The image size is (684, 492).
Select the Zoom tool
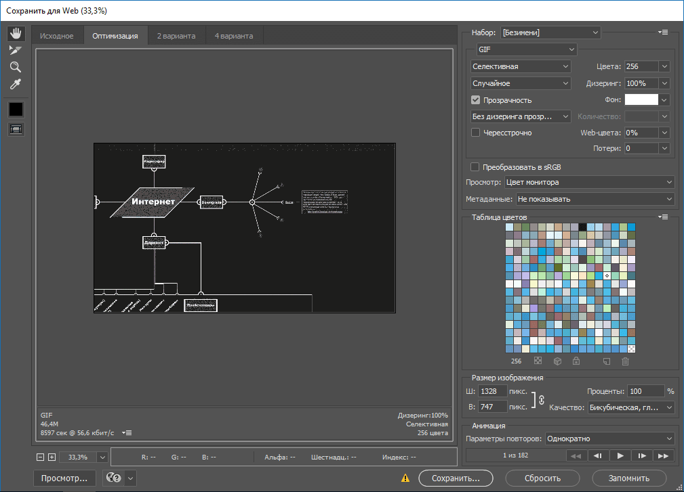pyautogui.click(x=16, y=67)
